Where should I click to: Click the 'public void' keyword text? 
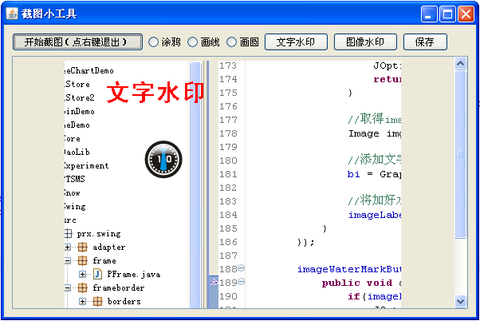pos(357,283)
